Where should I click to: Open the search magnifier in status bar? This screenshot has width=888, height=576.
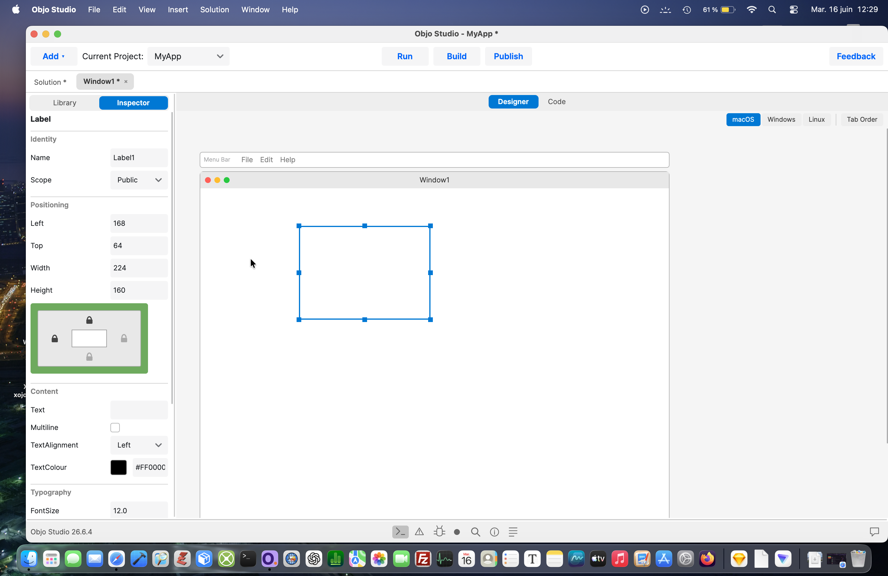[x=475, y=532]
